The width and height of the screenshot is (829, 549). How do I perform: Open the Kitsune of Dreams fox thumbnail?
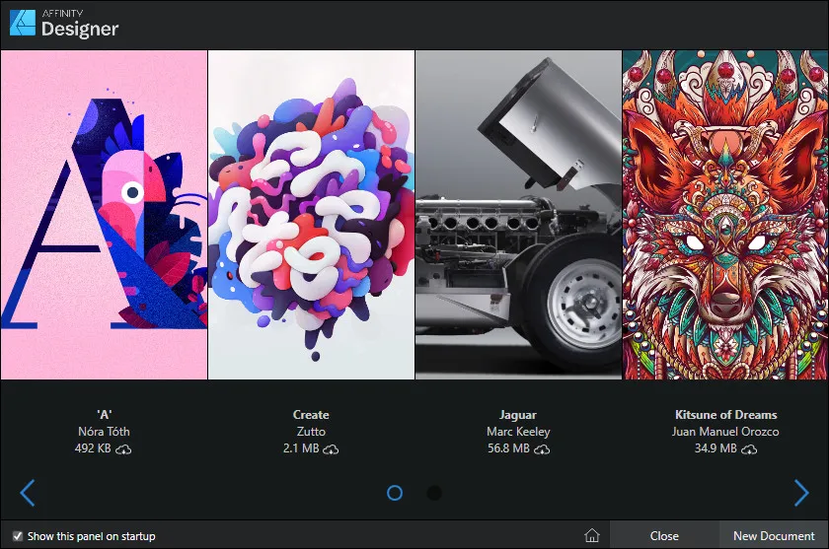click(725, 215)
